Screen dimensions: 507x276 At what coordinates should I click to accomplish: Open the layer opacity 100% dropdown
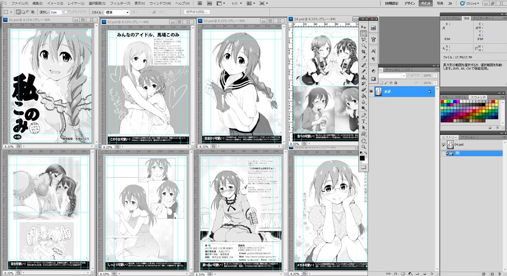[436, 76]
